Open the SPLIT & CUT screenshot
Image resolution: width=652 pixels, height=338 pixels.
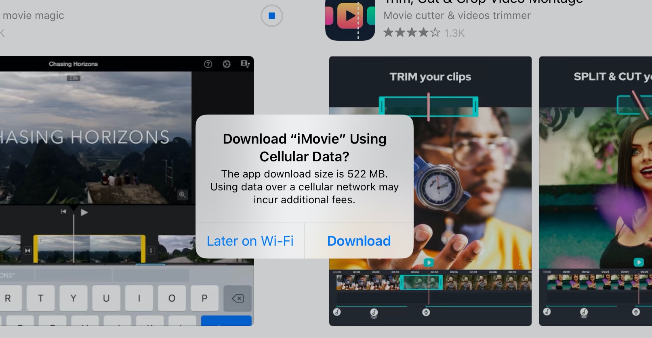595,191
